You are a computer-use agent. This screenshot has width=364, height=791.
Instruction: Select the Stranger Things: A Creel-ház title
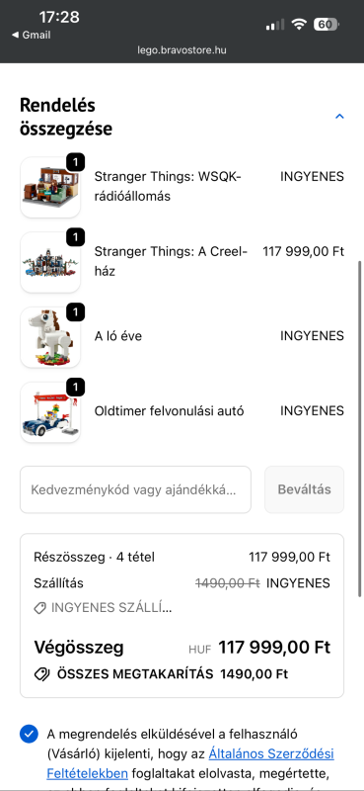(172, 261)
